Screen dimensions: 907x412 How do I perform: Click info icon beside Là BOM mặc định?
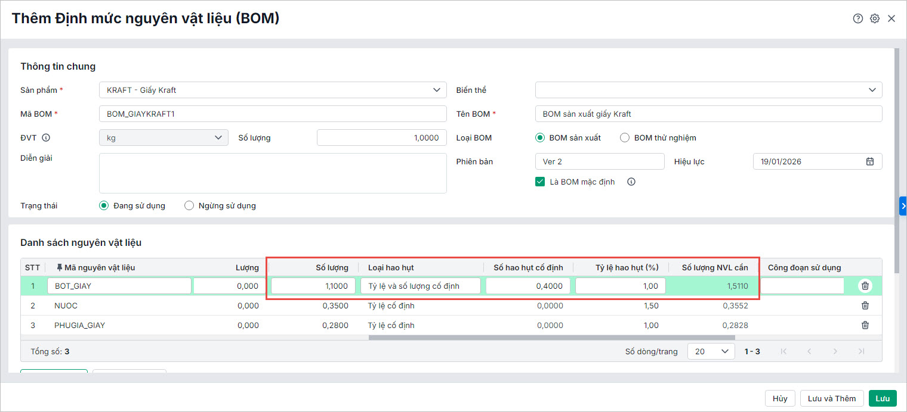click(x=631, y=182)
